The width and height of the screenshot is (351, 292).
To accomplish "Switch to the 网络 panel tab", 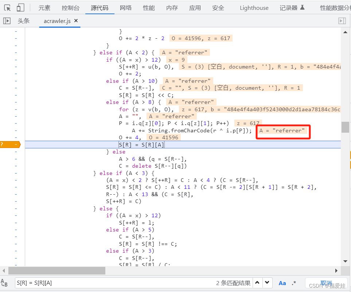I will [x=126, y=8].
